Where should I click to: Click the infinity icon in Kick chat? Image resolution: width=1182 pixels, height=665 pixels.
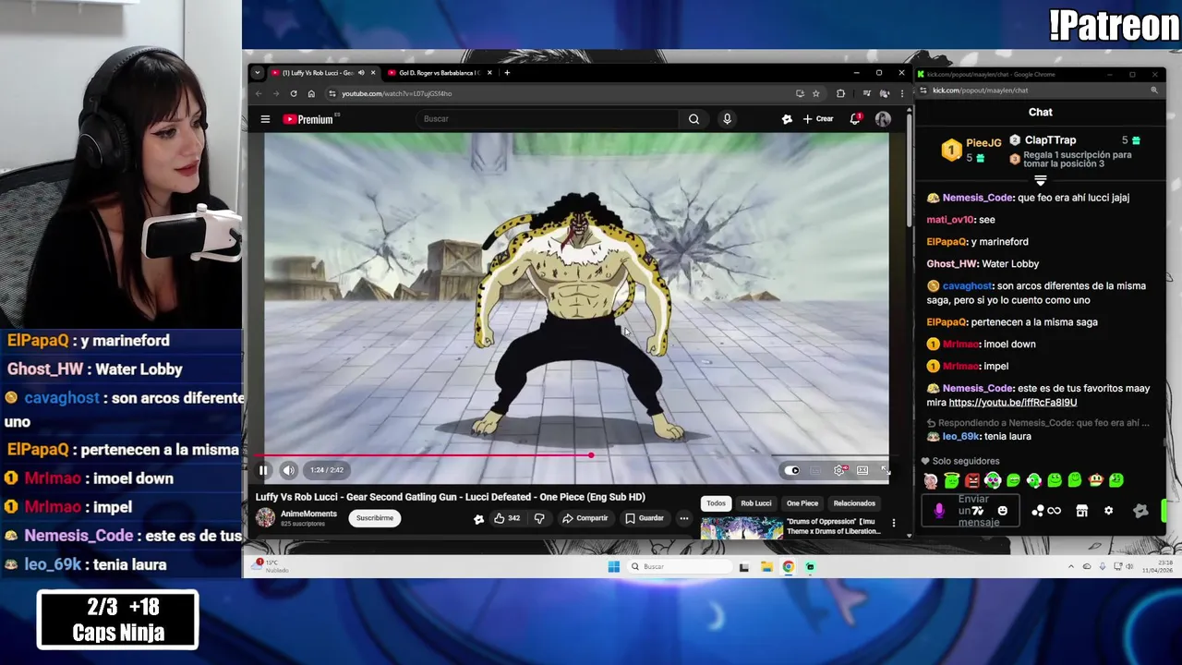tap(1054, 511)
